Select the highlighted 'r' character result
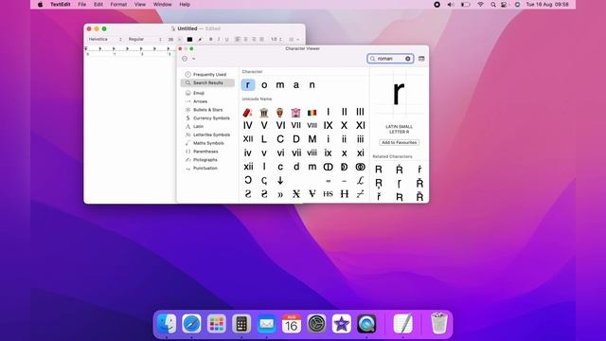Screen dimensions: 606x341 point(248,84)
